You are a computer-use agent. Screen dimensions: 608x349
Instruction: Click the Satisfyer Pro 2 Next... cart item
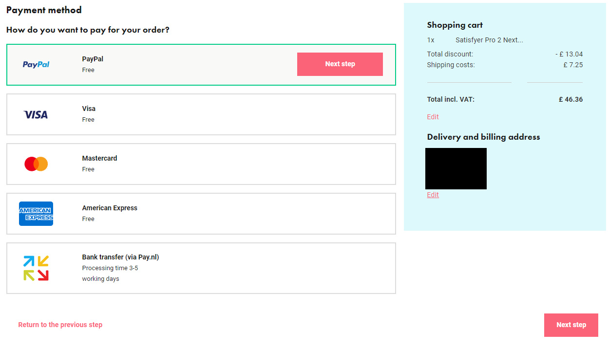489,40
